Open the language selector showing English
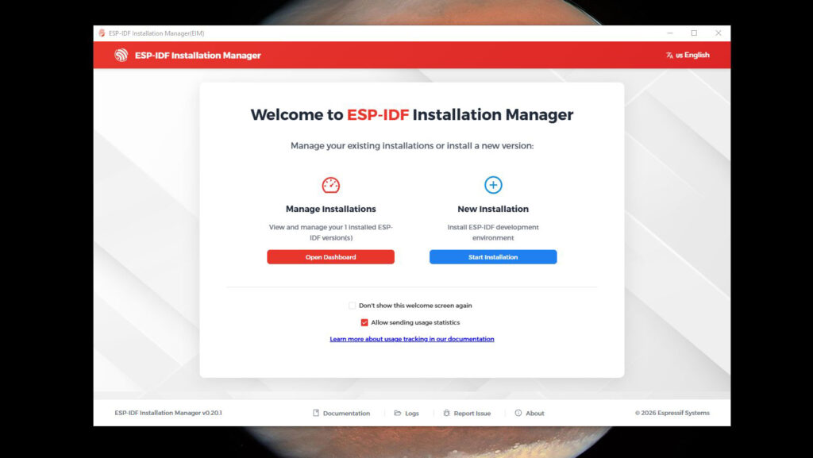The image size is (813, 458). point(688,55)
